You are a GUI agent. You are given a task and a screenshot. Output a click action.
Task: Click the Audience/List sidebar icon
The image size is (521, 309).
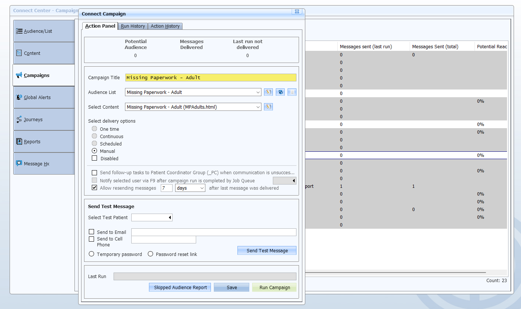(20, 31)
